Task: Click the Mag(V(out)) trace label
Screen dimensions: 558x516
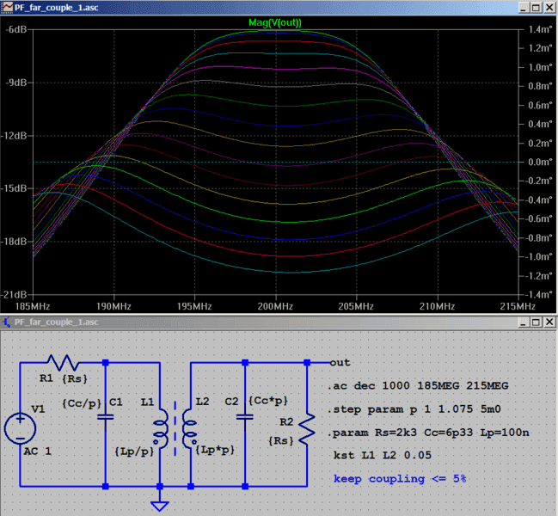Action: click(x=275, y=21)
